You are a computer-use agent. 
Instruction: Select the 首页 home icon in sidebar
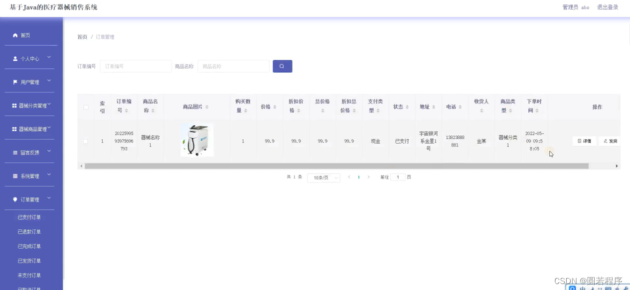16,35
